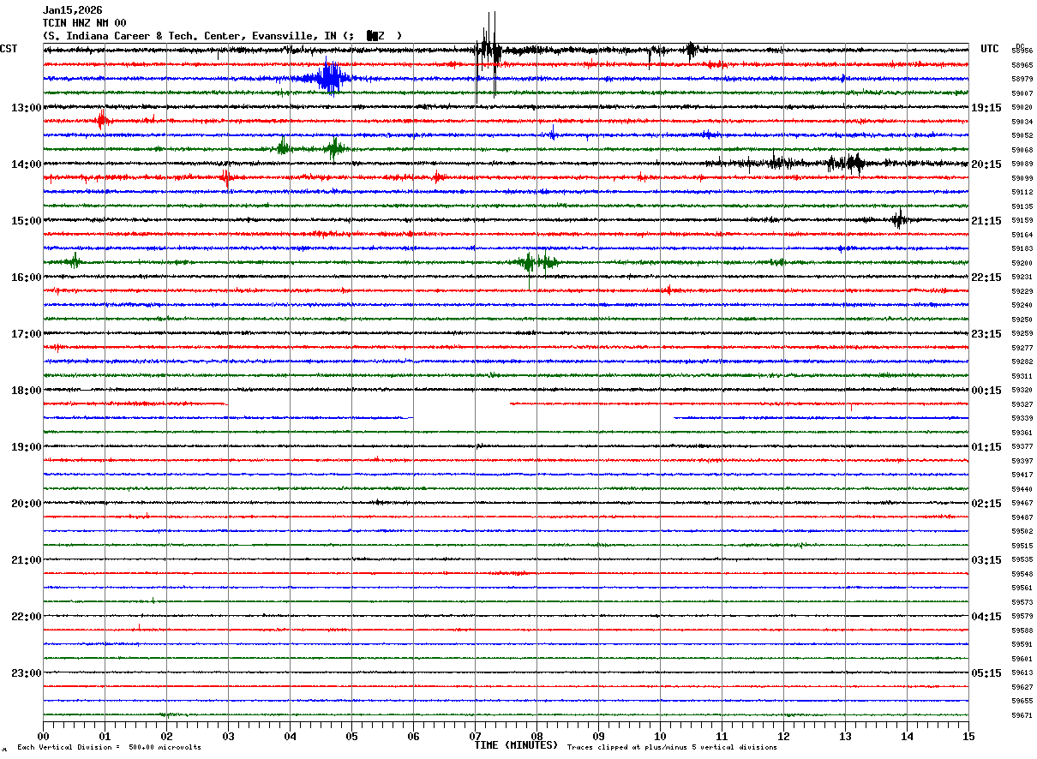Click the green burst on the 59200 trace near minute 08
Viewport: 1037px width, 759px height.
538,262
